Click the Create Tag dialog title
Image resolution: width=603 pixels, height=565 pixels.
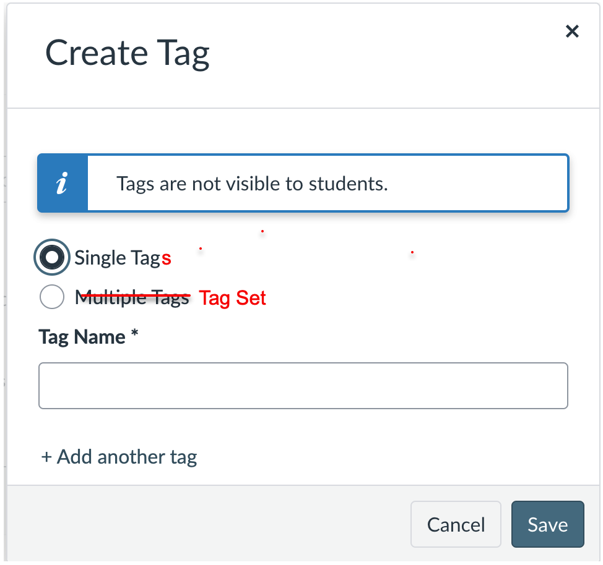click(127, 53)
